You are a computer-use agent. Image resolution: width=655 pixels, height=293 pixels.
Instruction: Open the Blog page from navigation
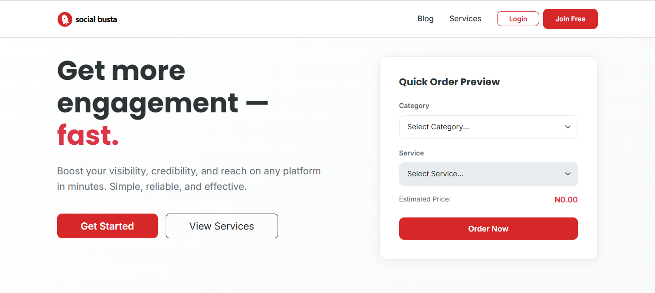tap(425, 19)
